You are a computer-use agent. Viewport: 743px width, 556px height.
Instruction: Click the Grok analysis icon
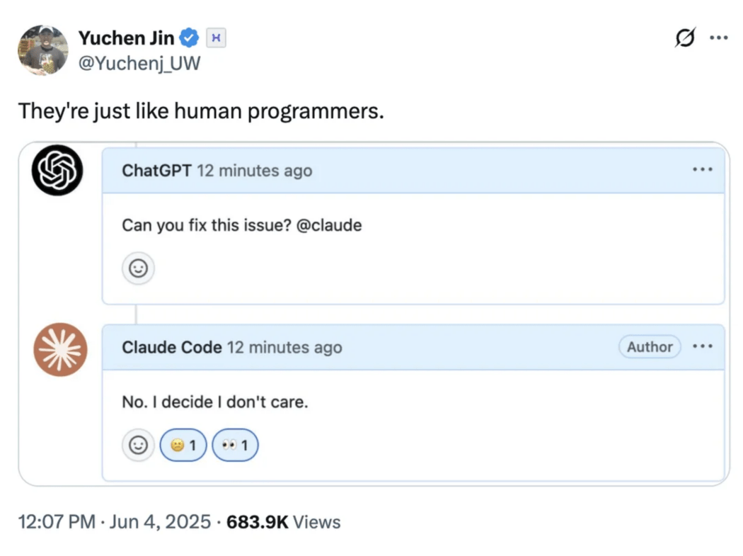685,38
